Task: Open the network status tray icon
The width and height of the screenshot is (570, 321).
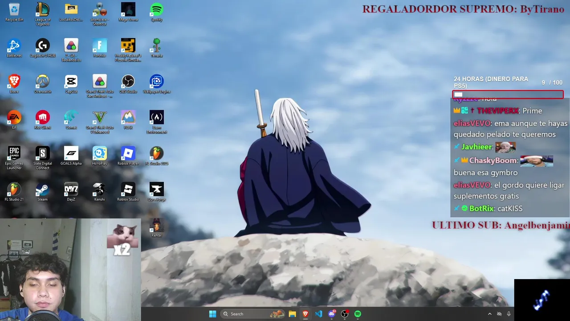Action: (499, 314)
